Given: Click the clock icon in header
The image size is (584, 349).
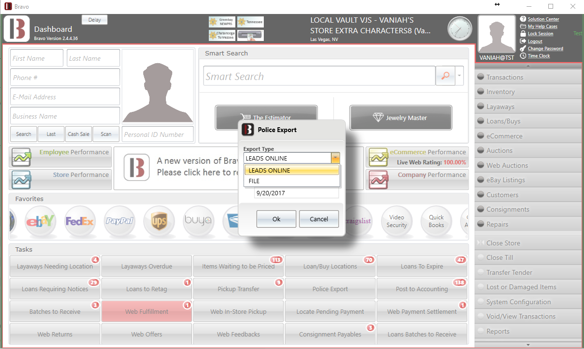Looking at the screenshot, I should pyautogui.click(x=460, y=29).
